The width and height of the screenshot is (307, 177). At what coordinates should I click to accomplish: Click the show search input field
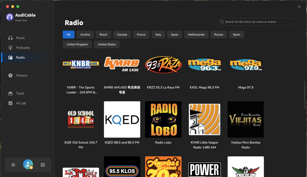pos(257,22)
